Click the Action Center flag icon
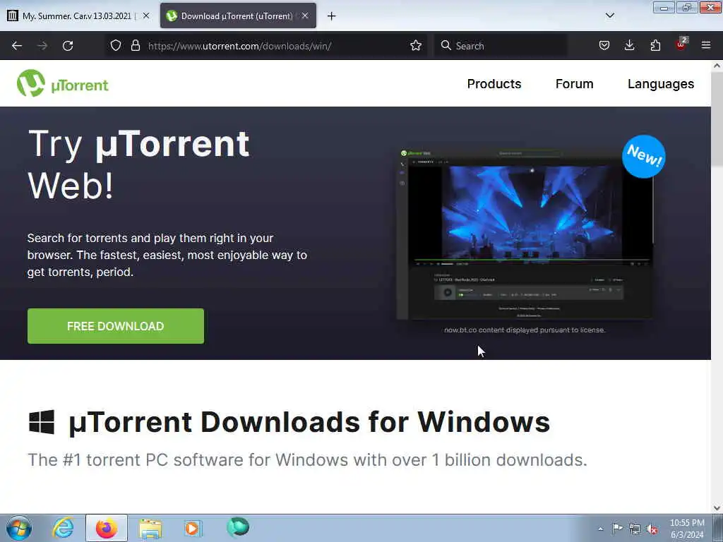Image resolution: width=723 pixels, height=542 pixels. 617,529
